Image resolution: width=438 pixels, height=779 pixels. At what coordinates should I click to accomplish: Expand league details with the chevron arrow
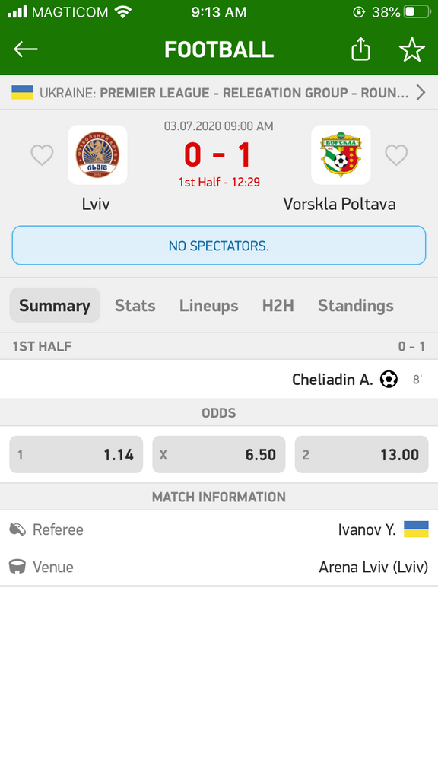tap(421, 92)
